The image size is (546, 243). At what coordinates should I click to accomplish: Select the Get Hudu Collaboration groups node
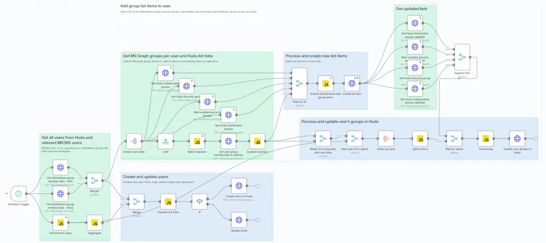pos(165,73)
